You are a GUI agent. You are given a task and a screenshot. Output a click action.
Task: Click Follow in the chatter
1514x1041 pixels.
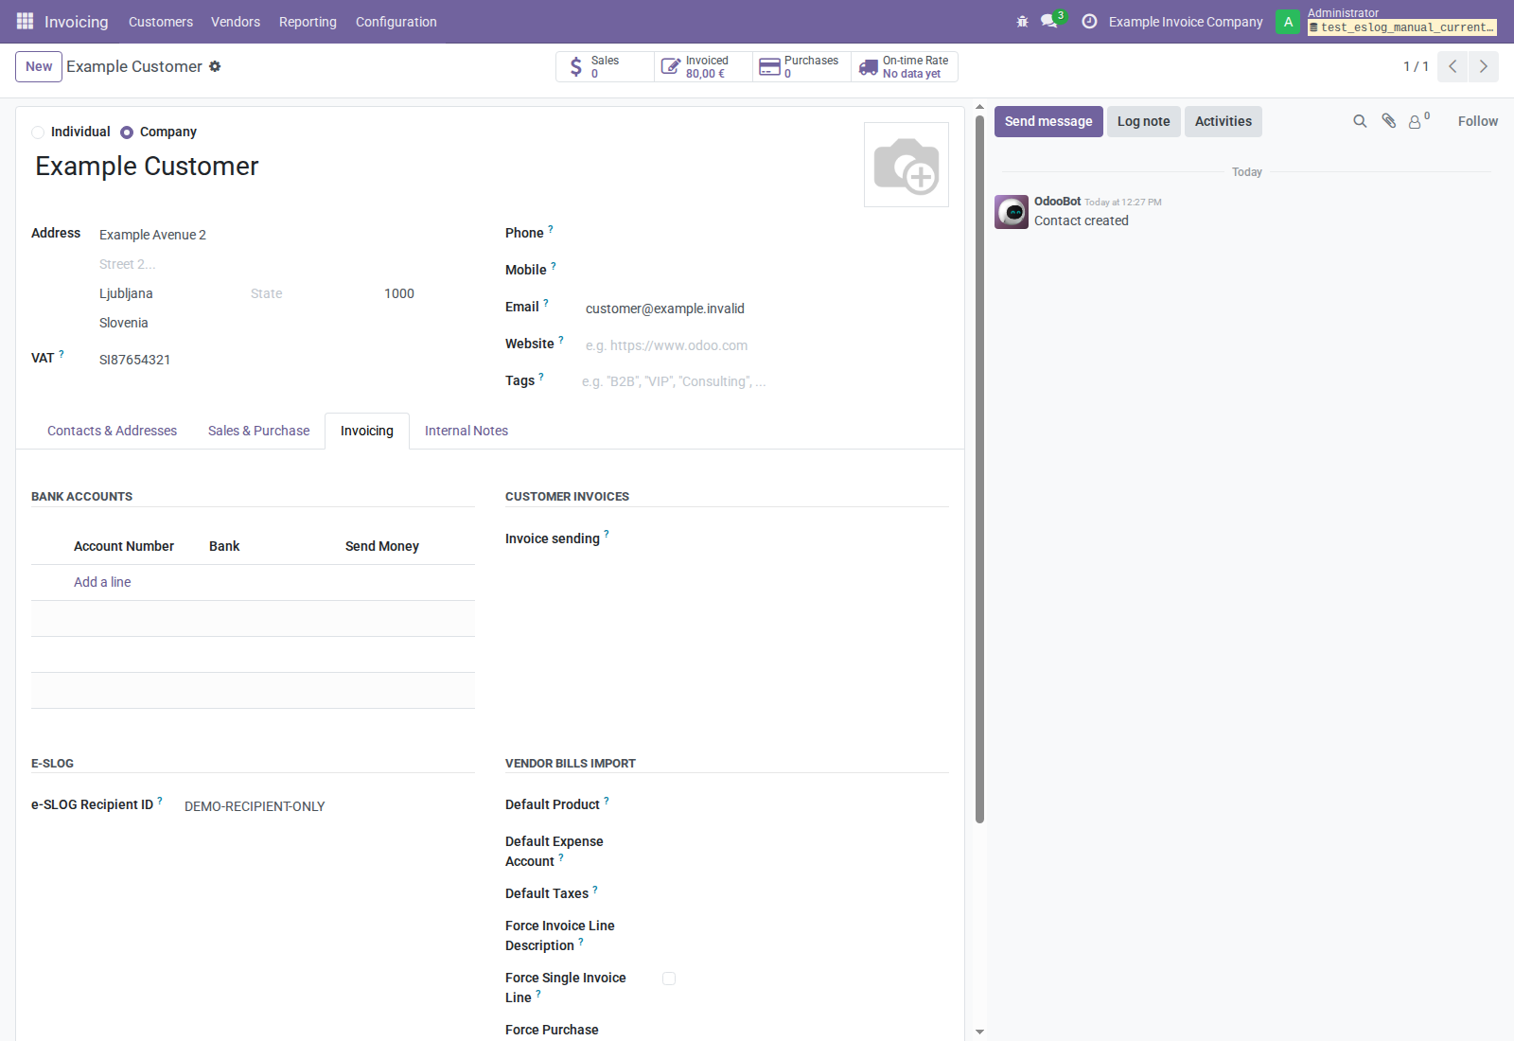(x=1478, y=121)
